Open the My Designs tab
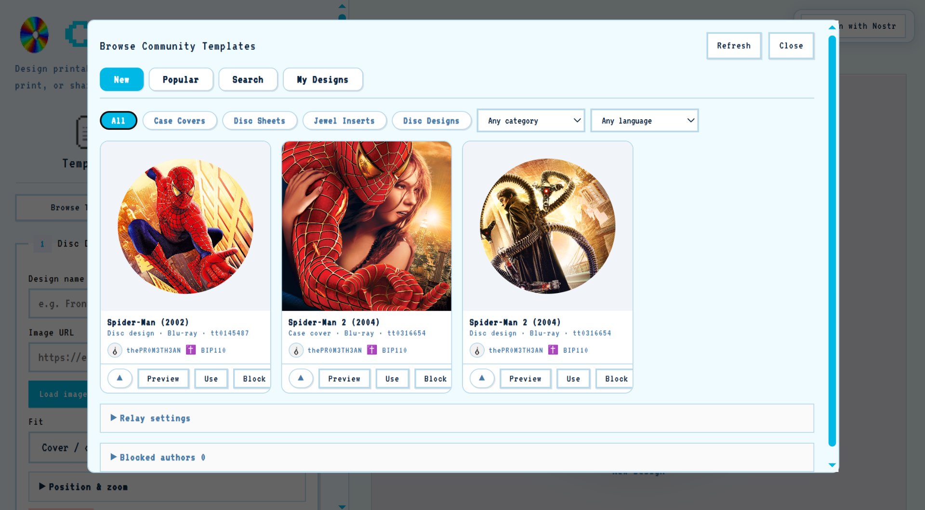Image resolution: width=925 pixels, height=510 pixels. click(323, 79)
